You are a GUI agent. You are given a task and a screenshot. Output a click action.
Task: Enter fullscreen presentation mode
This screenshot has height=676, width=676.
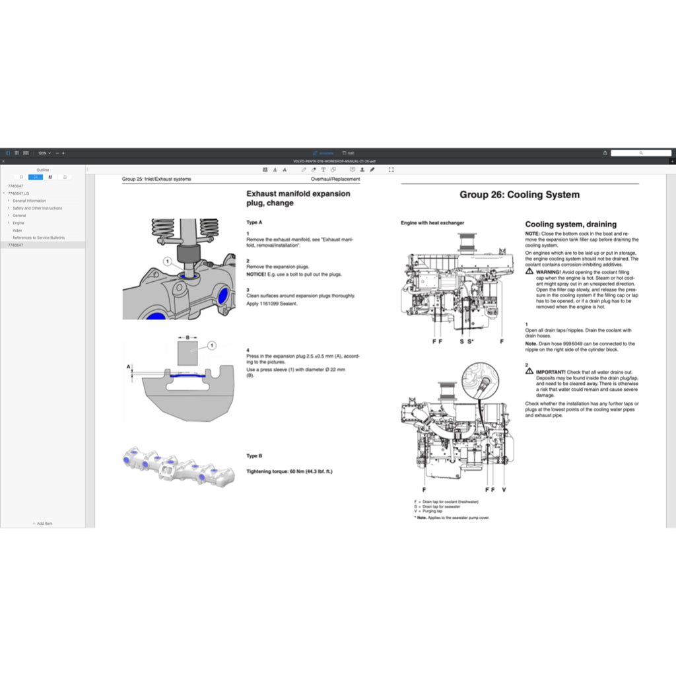391,170
